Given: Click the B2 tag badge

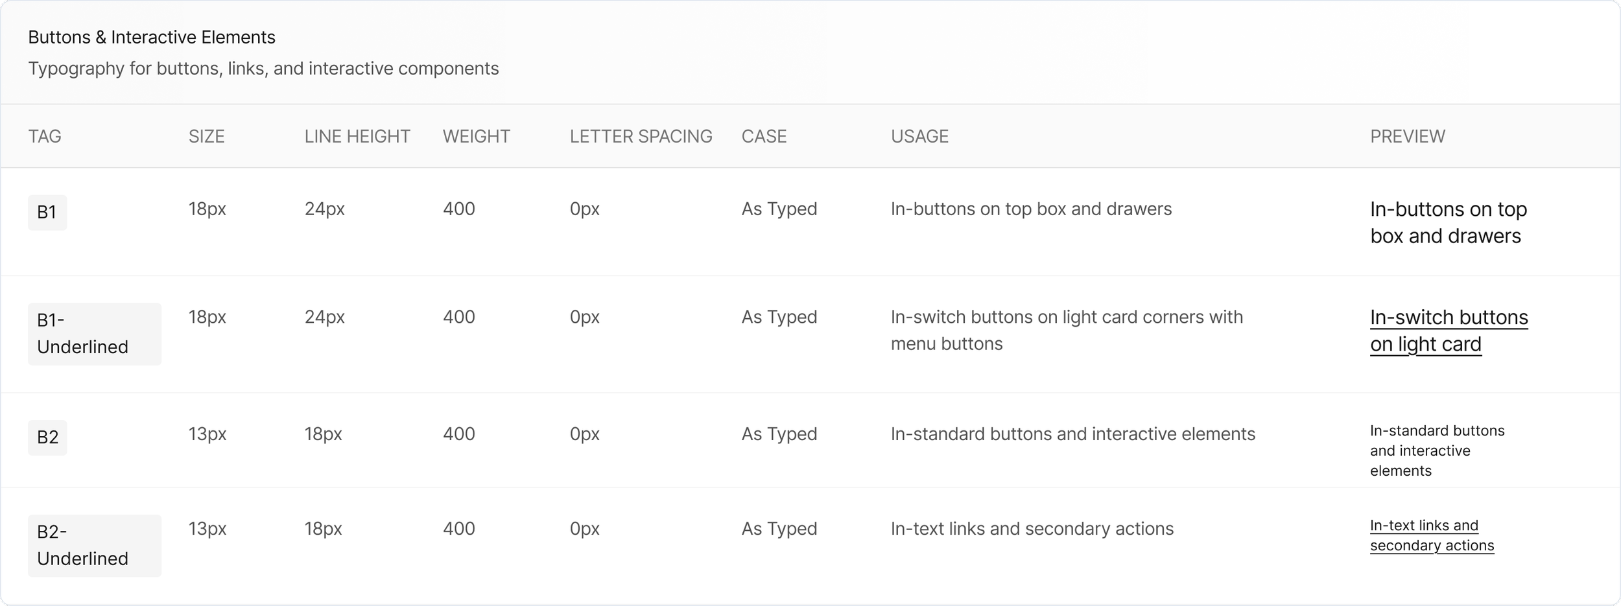Looking at the screenshot, I should click(47, 437).
